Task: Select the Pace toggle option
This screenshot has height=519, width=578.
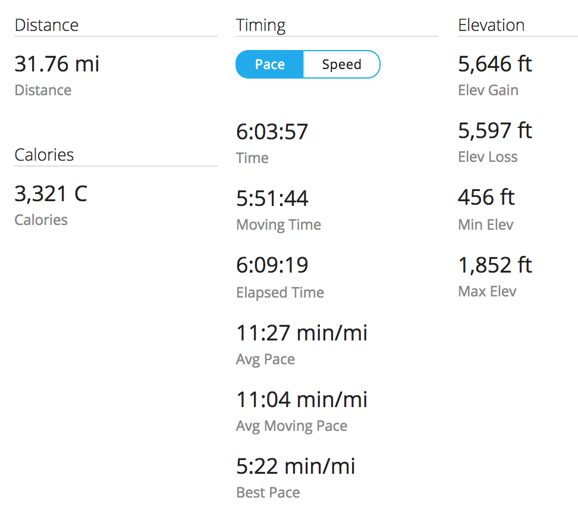Action: [x=269, y=64]
